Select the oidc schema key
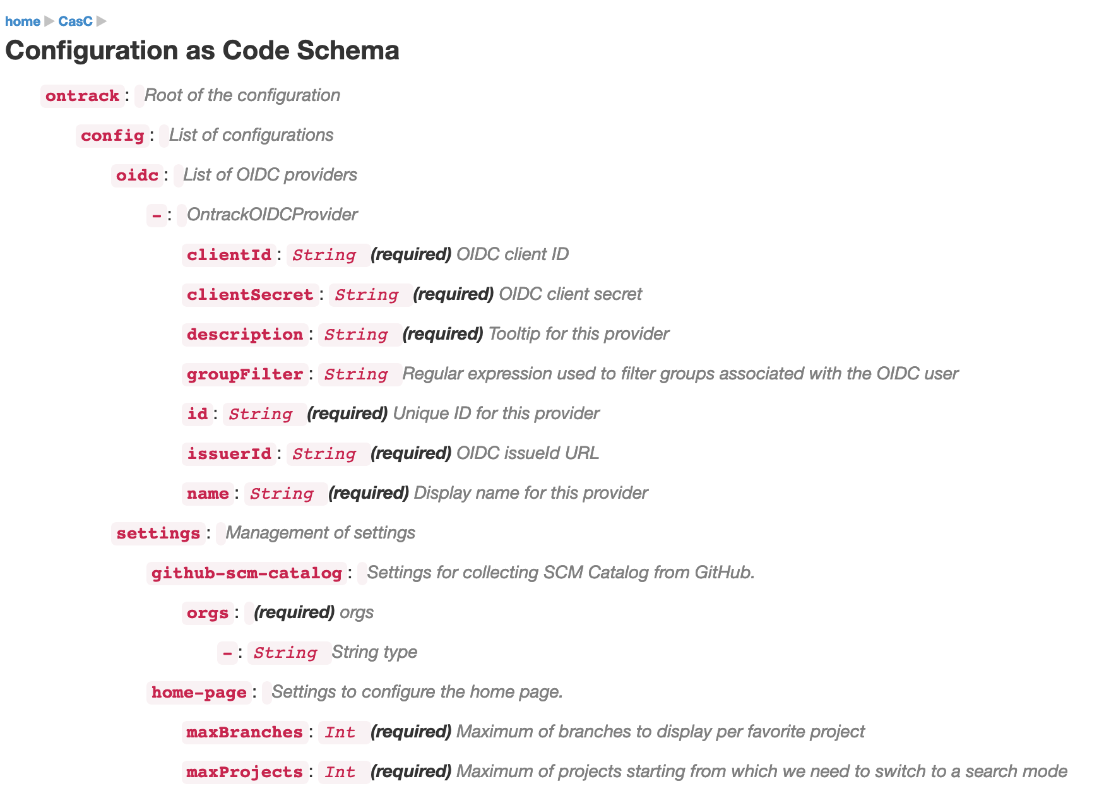1116x798 pixels. coord(137,176)
